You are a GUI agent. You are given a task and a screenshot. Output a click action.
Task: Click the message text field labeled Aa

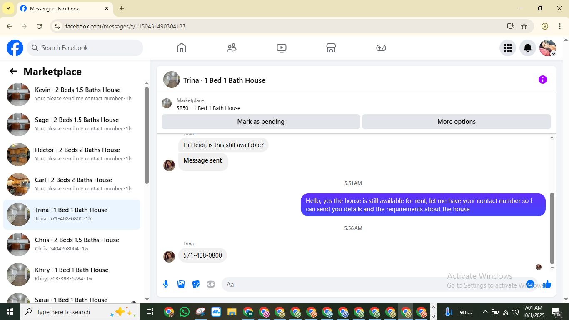point(379,284)
